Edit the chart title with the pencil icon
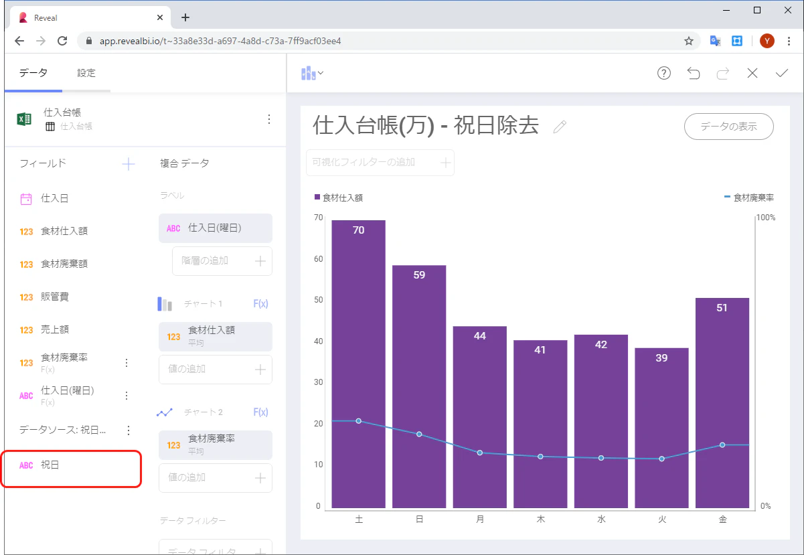The height and width of the screenshot is (555, 804). pos(560,127)
